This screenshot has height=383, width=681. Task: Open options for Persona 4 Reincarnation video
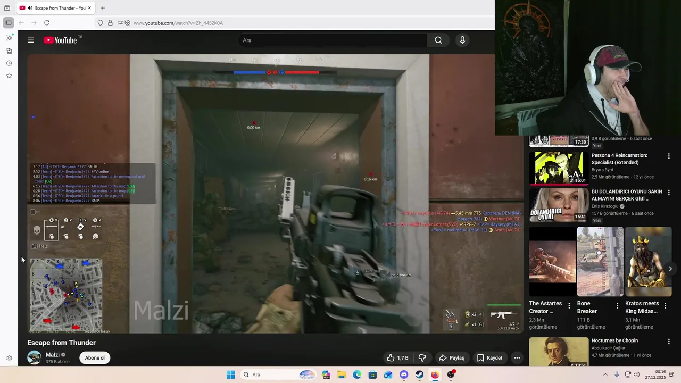tap(669, 156)
